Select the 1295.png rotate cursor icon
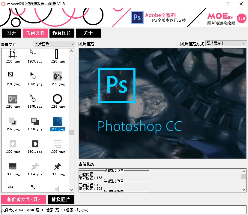Image resolution: width=248 pixels, height=215 pixels. (x=33, y=98)
